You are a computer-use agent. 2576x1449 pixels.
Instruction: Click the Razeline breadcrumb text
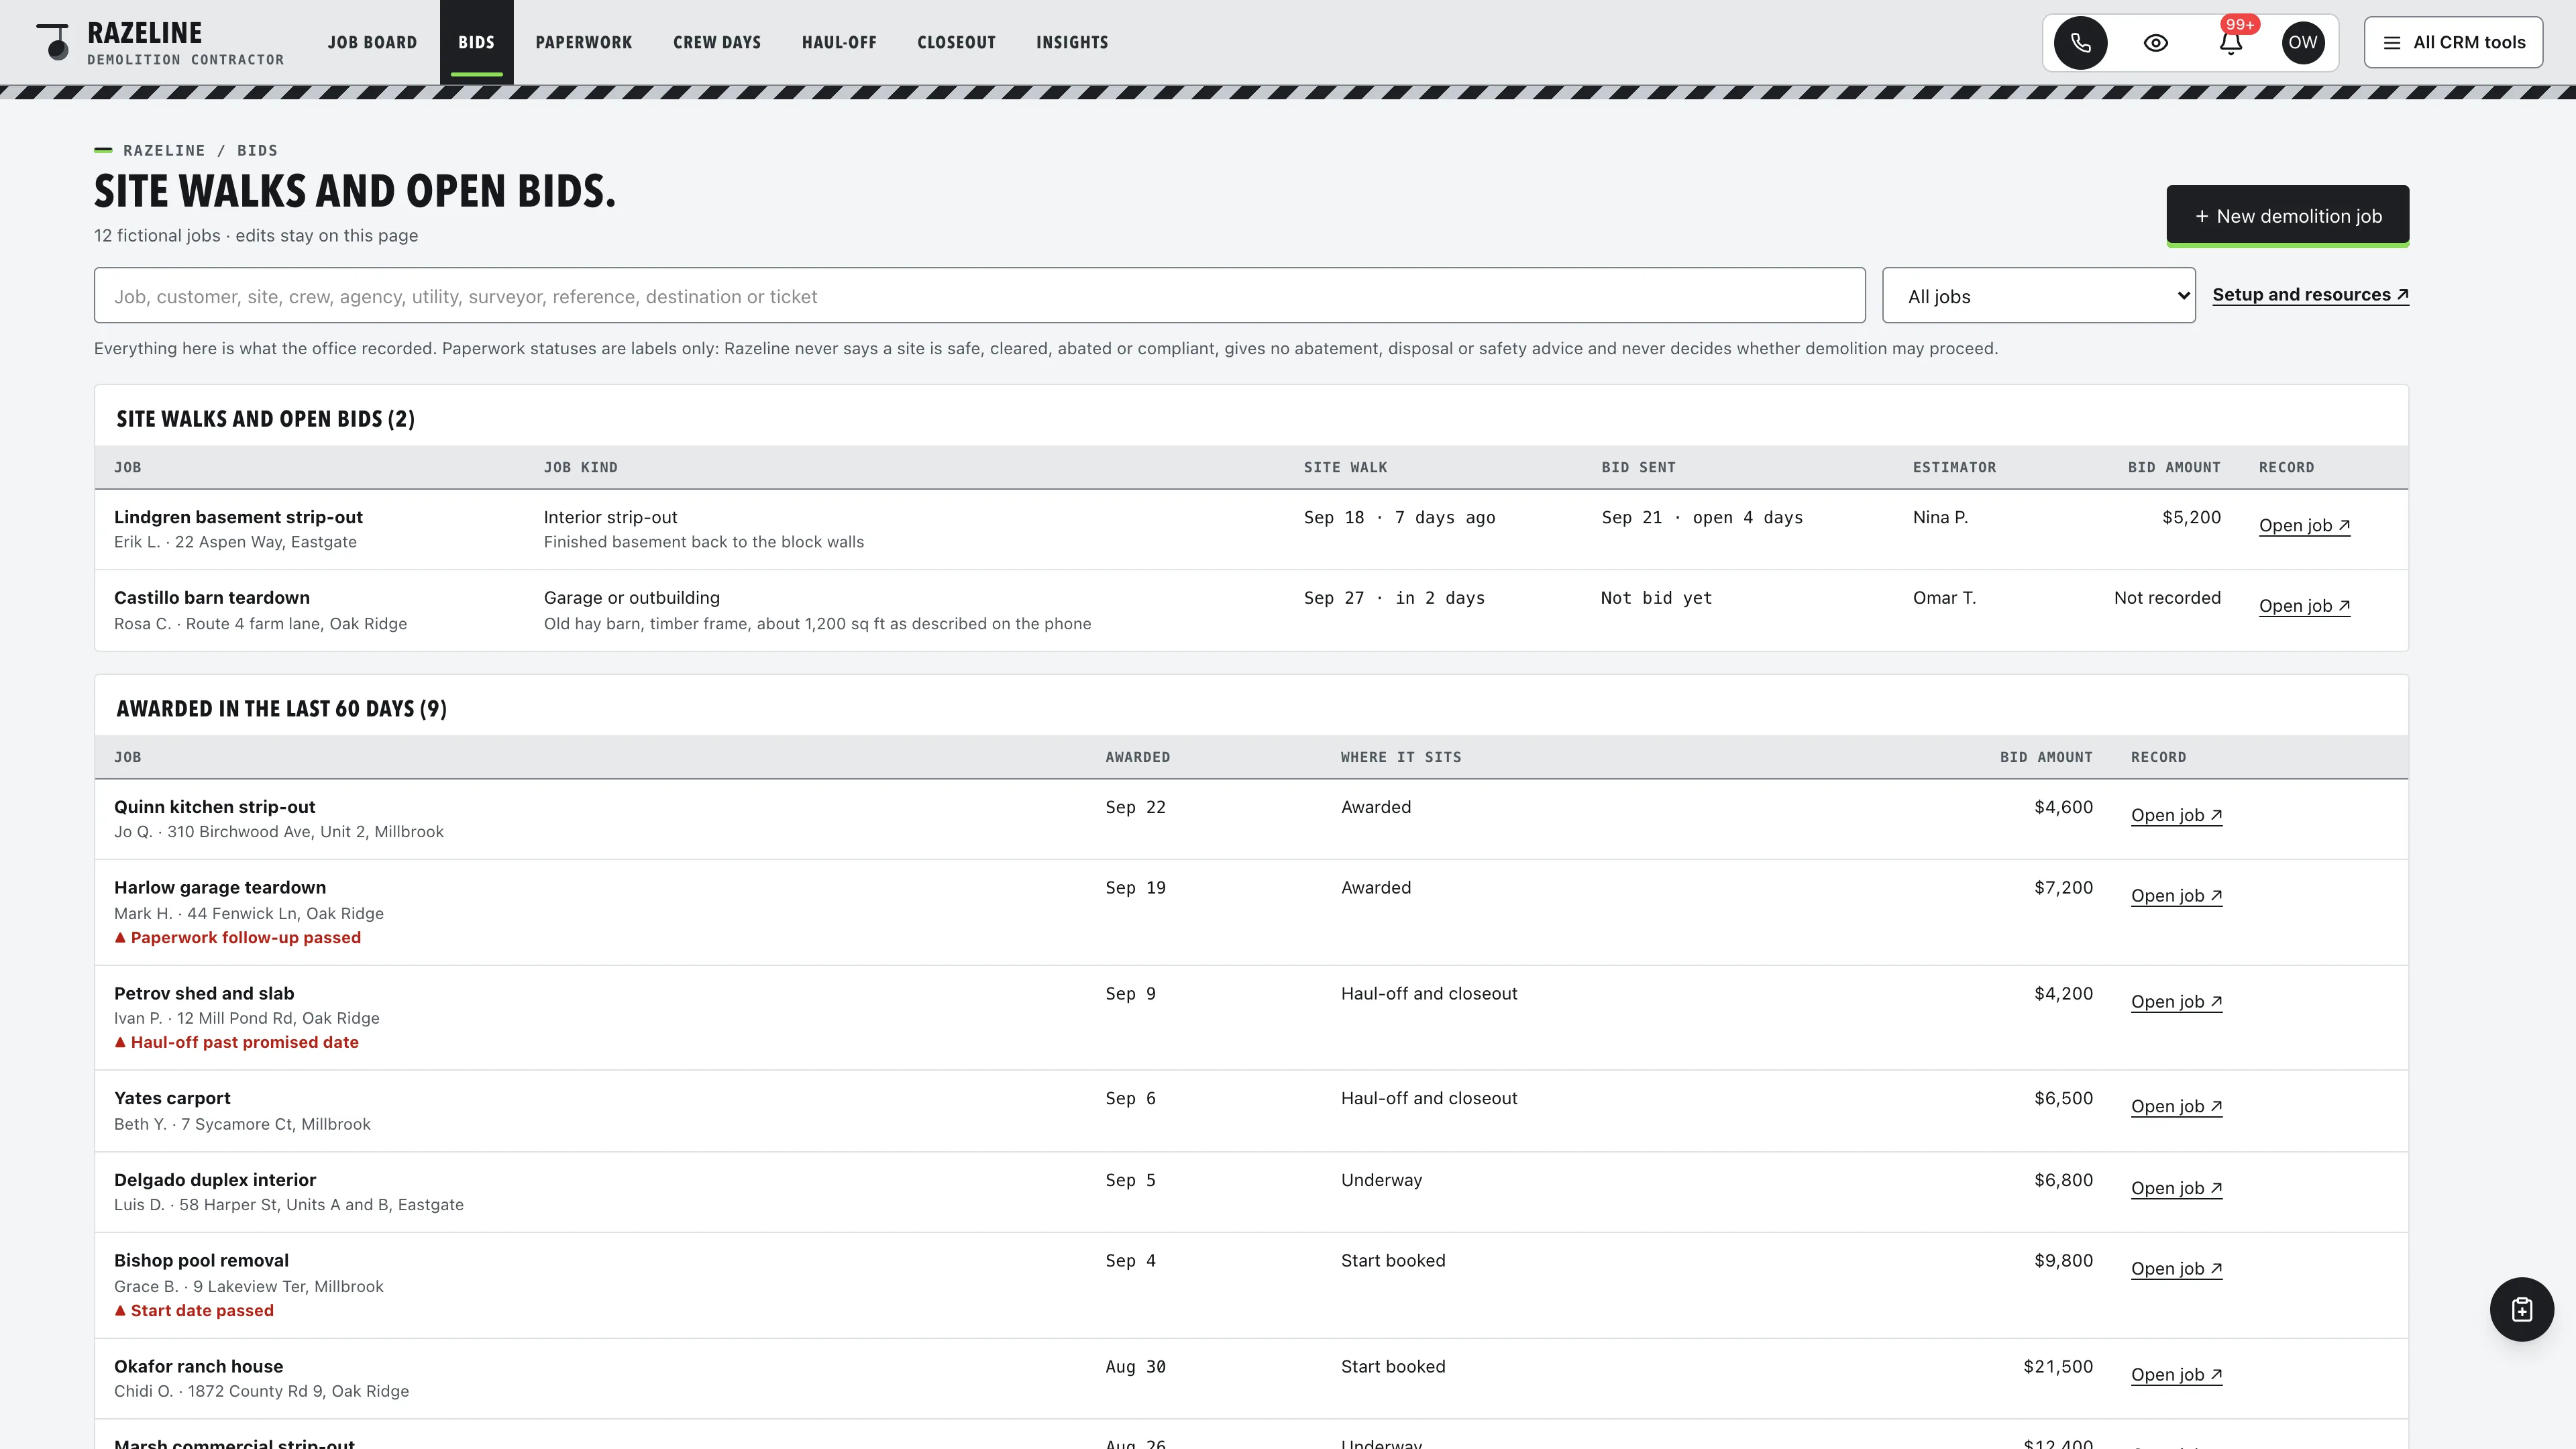tap(164, 150)
